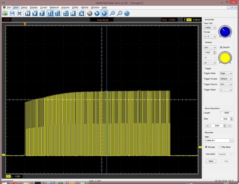Select the Storage radio button

tap(206, 147)
